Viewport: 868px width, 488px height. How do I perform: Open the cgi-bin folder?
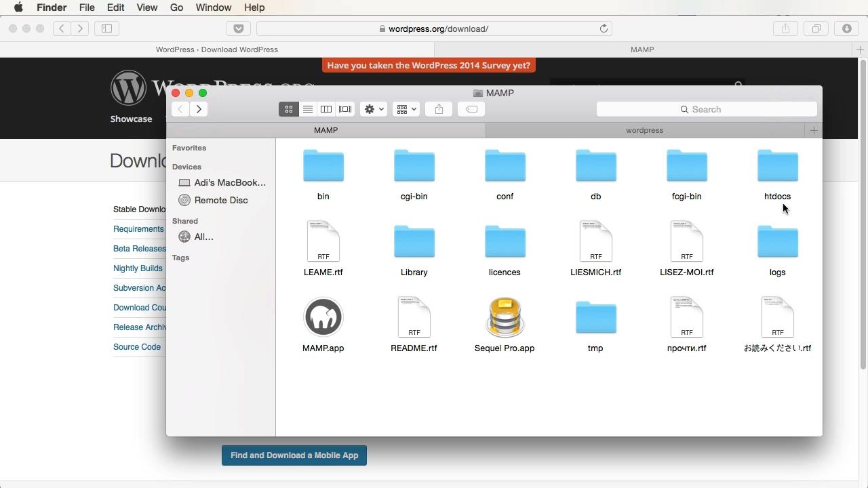coord(414,167)
